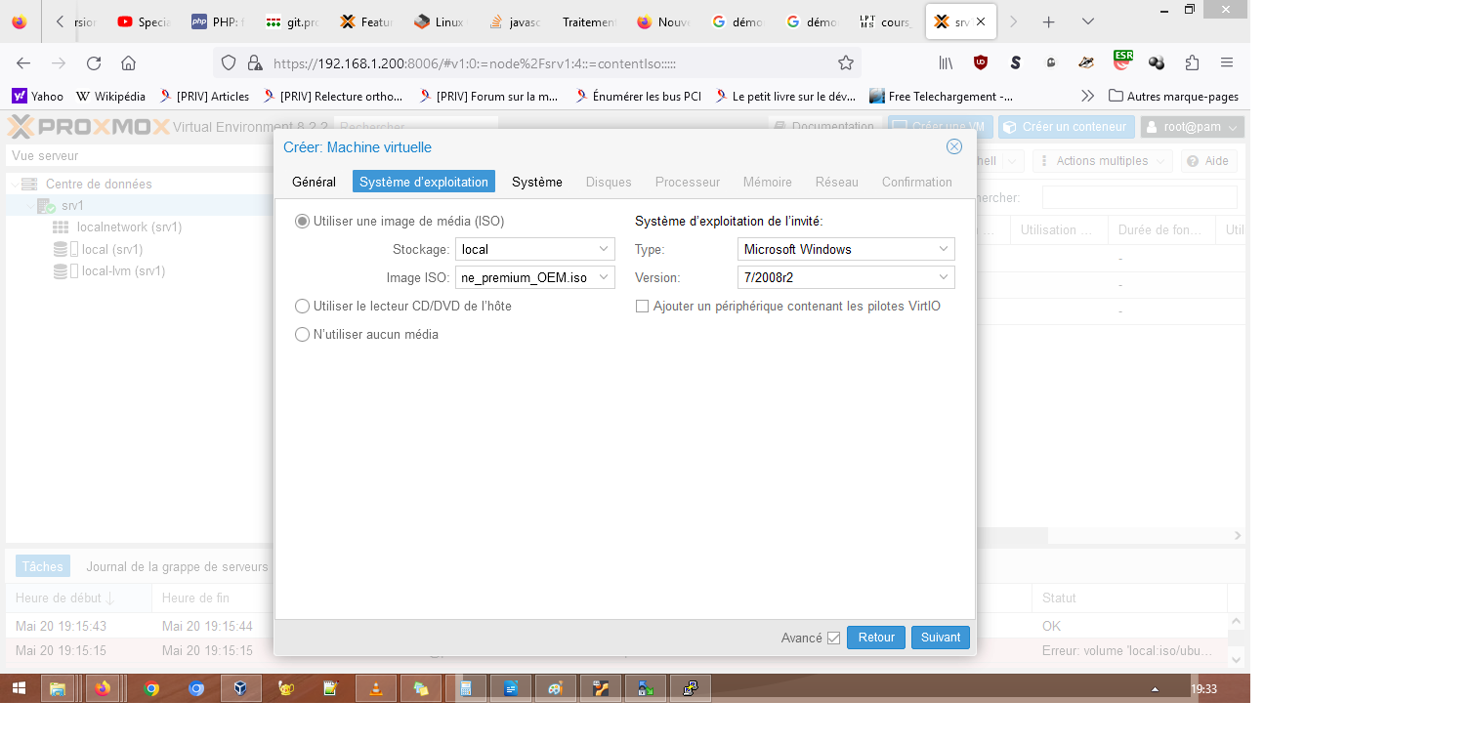1475x742 pixels.
Task: Expand the Stockage dropdown
Action: click(605, 249)
